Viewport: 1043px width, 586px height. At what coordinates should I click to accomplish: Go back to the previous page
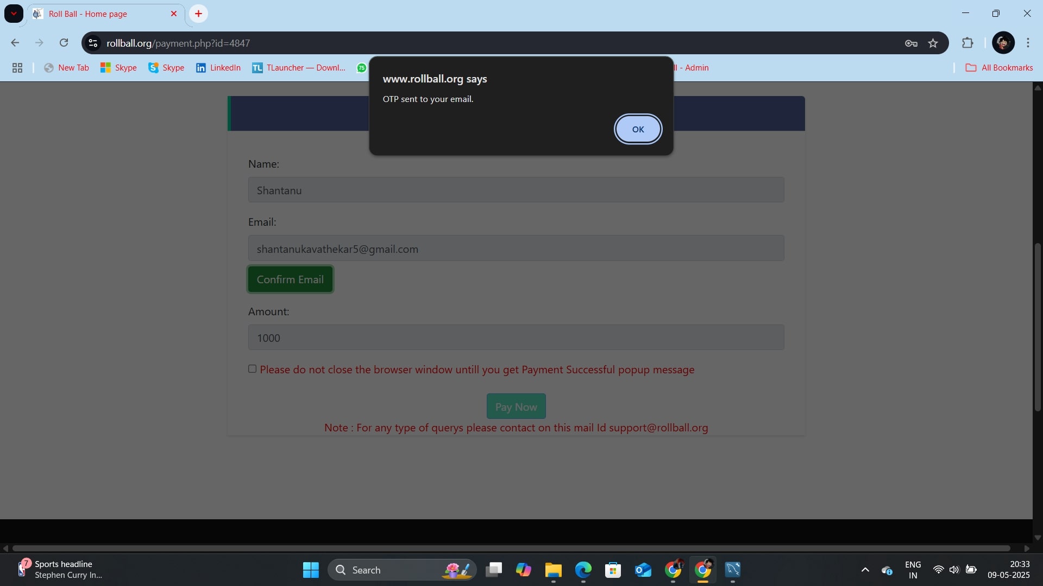(x=15, y=43)
